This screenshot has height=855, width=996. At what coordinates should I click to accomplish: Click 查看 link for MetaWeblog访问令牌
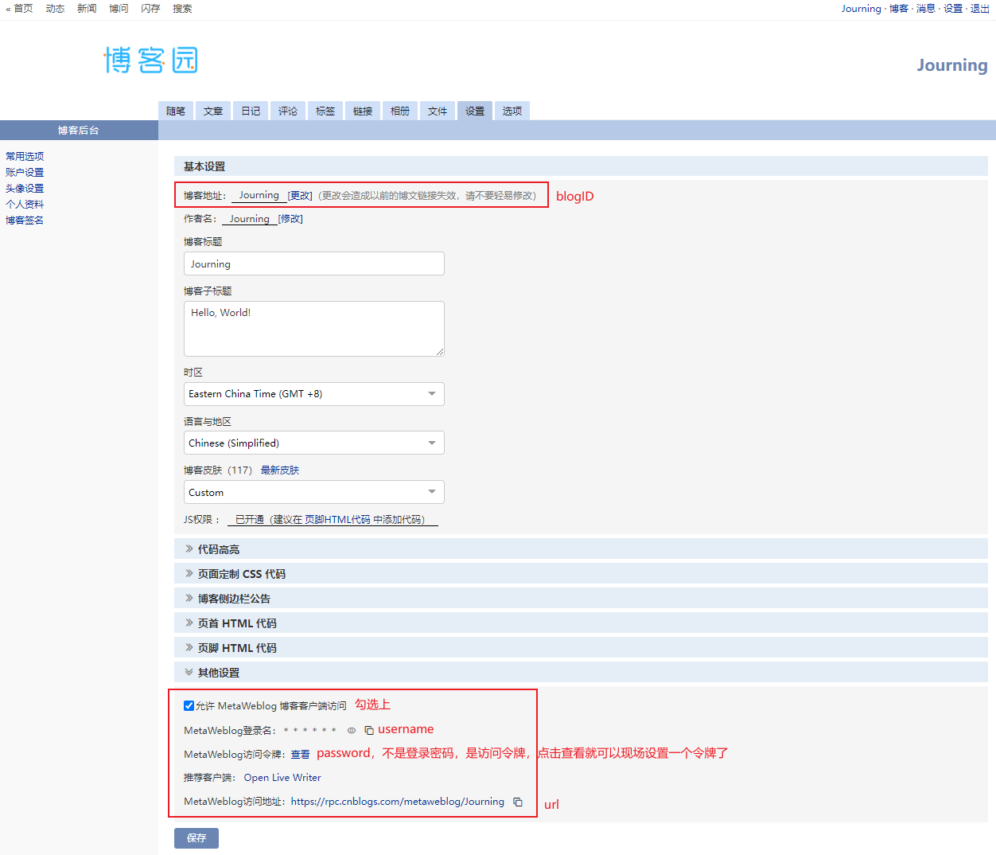pos(300,755)
